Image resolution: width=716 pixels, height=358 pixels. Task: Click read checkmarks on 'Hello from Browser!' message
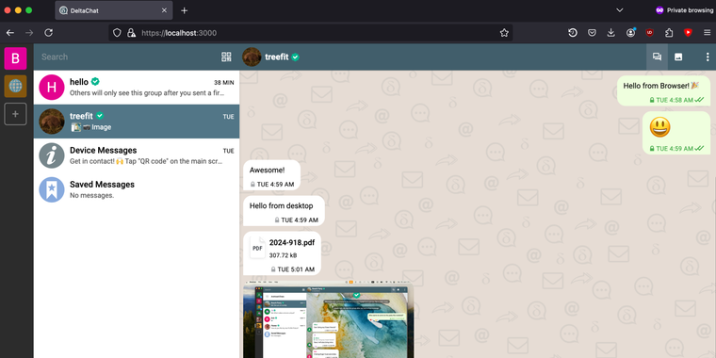[x=699, y=100]
